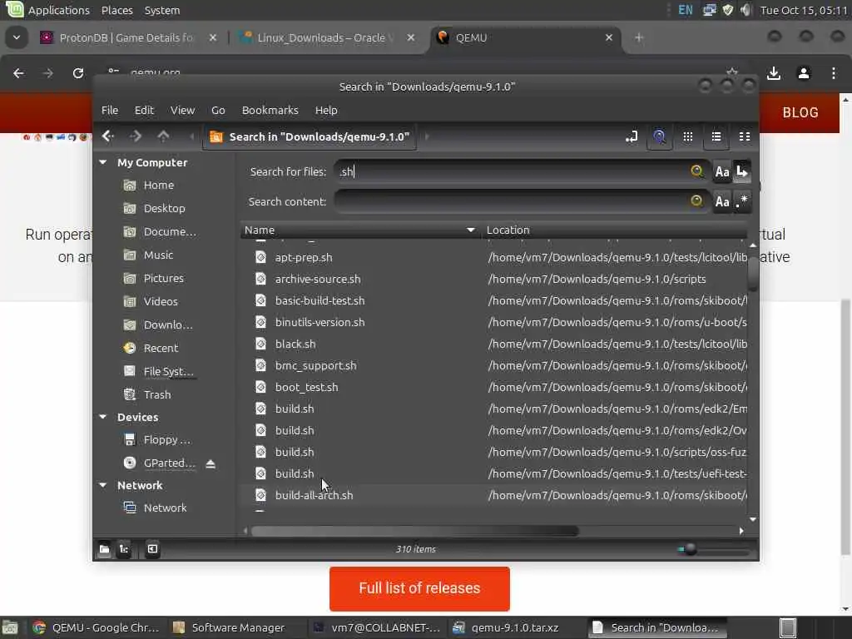This screenshot has height=639, width=852.
Task: Open Trash in the sidebar
Action: (x=157, y=395)
